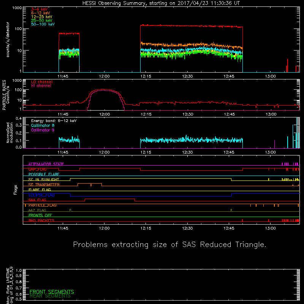The width and height of the screenshot is (304, 304).
Task: Click the Energy band: 6-12 keV text
Action: [x=54, y=121]
